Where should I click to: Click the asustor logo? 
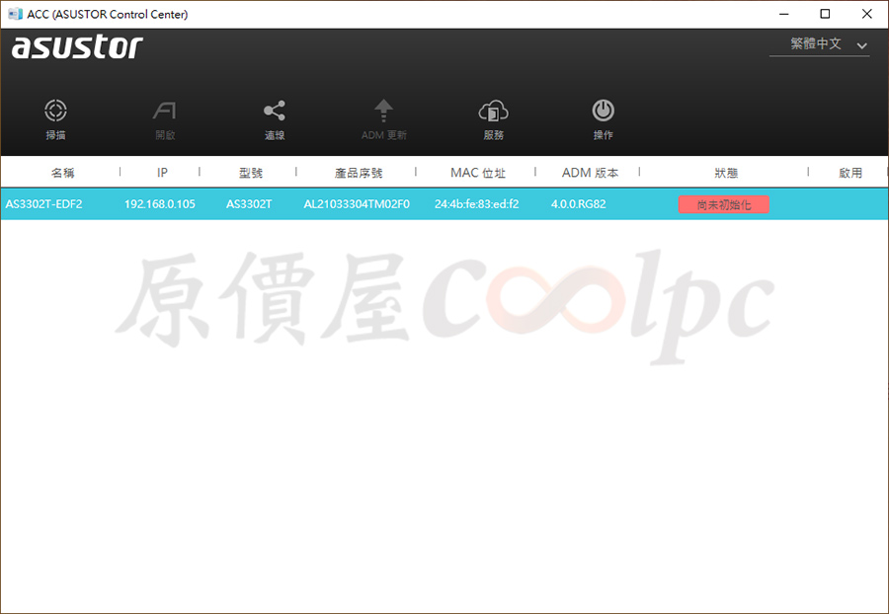77,46
